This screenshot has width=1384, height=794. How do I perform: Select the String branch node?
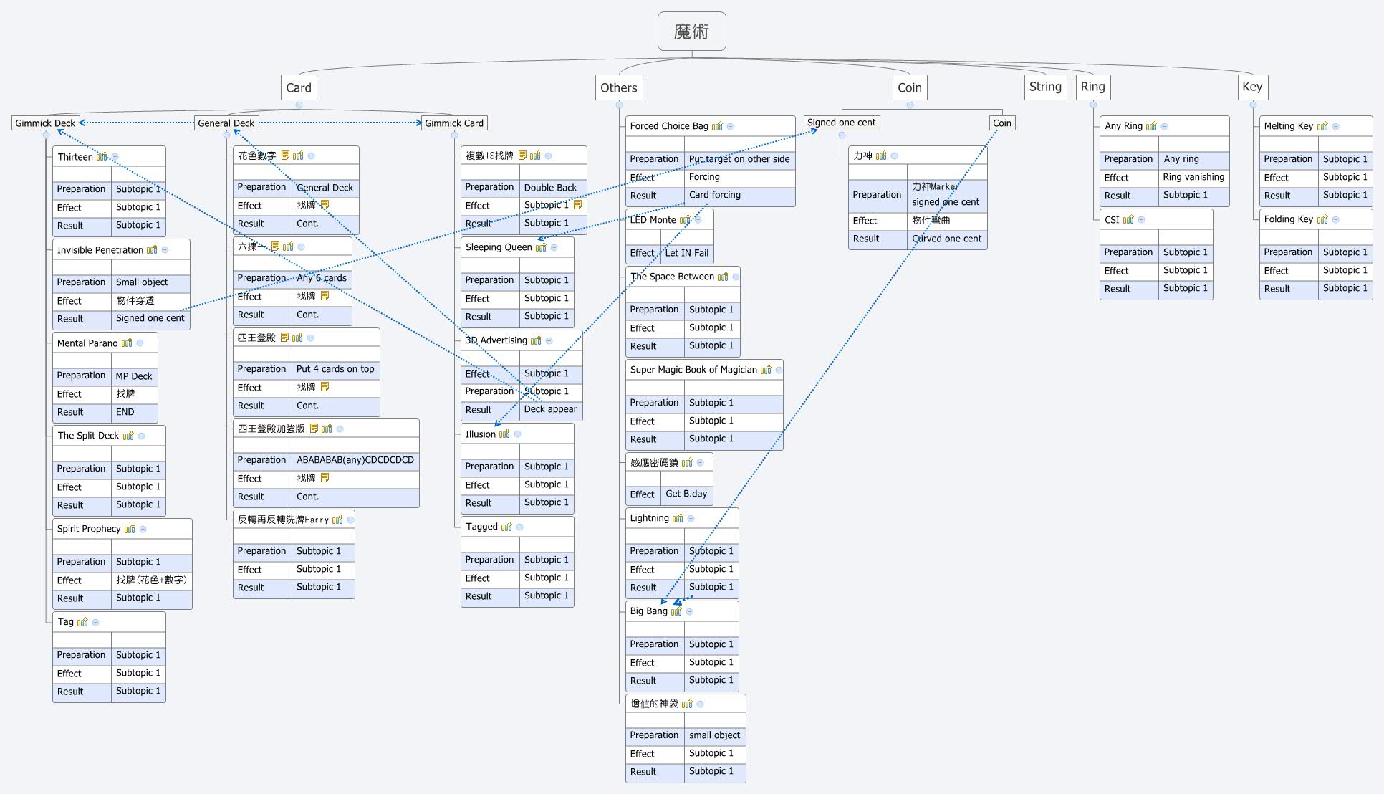tap(1045, 87)
